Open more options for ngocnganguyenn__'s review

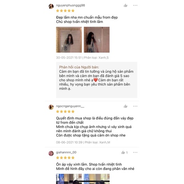coord(135,106)
